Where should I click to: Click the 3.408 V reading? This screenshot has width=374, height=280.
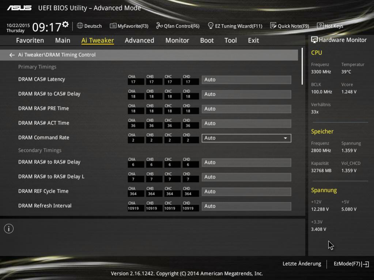(318, 229)
